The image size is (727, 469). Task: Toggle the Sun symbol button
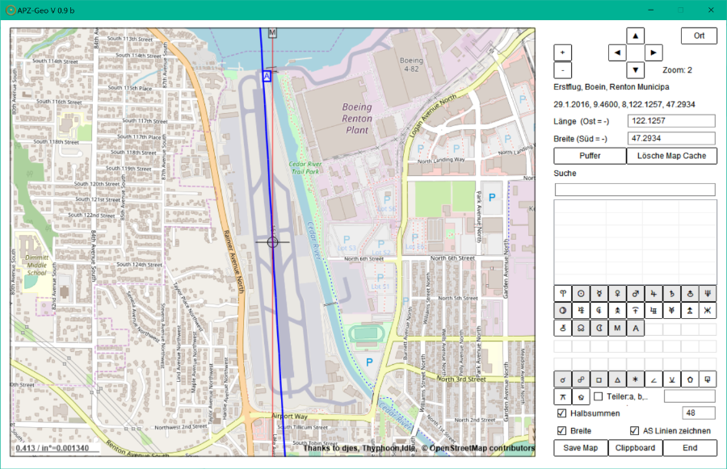(581, 293)
